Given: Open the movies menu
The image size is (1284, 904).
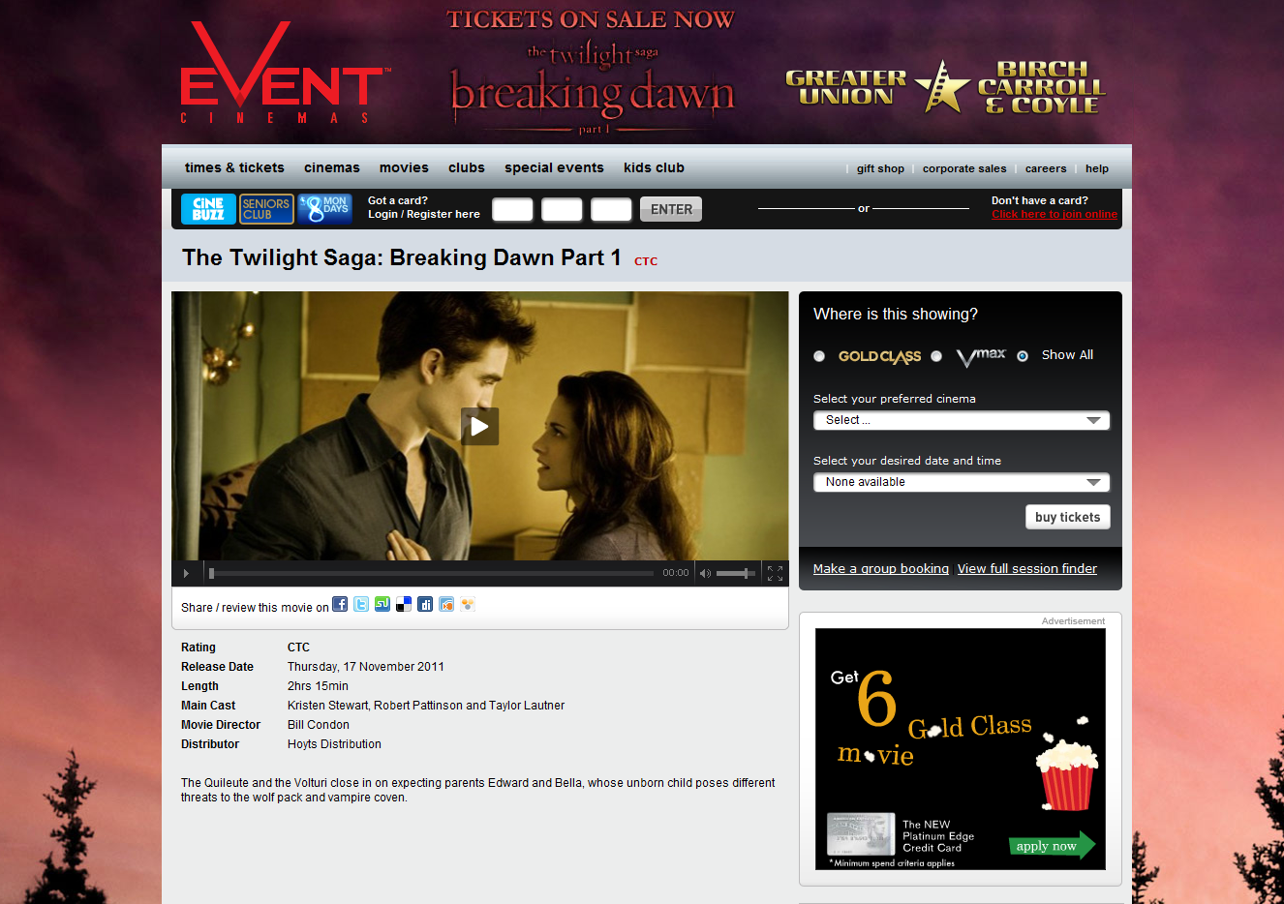Looking at the screenshot, I should (404, 167).
